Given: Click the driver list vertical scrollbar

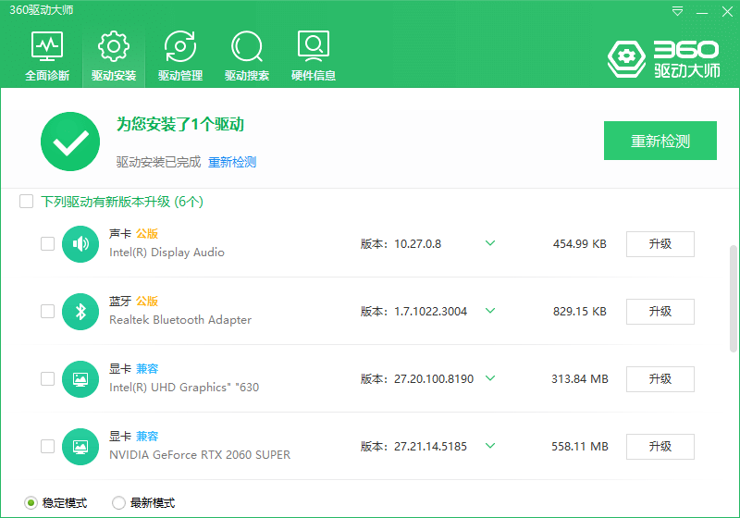Looking at the screenshot, I should click(733, 299).
